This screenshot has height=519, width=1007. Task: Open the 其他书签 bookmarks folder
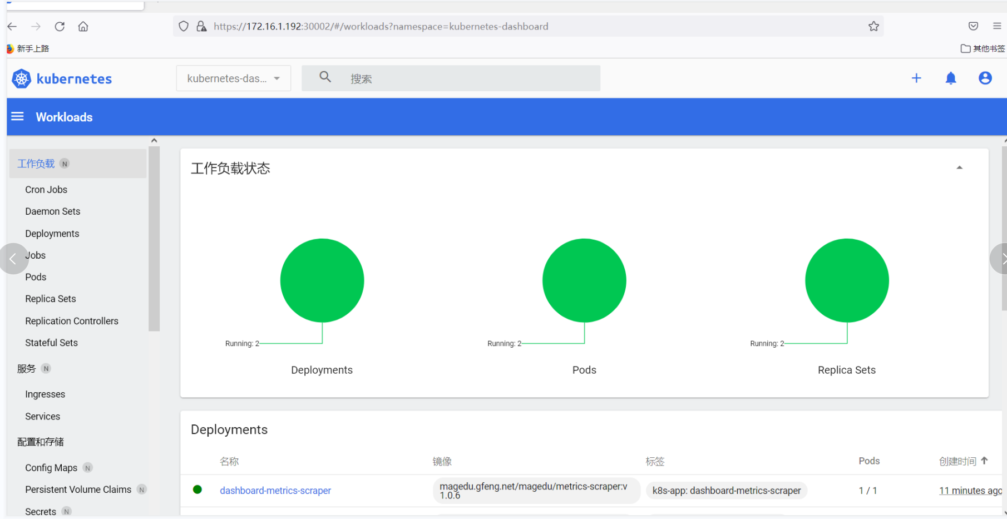point(983,48)
